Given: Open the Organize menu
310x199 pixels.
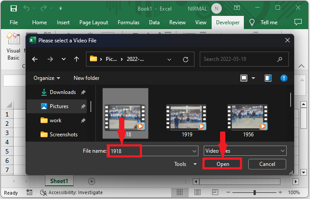Looking at the screenshot, I should [x=47, y=78].
